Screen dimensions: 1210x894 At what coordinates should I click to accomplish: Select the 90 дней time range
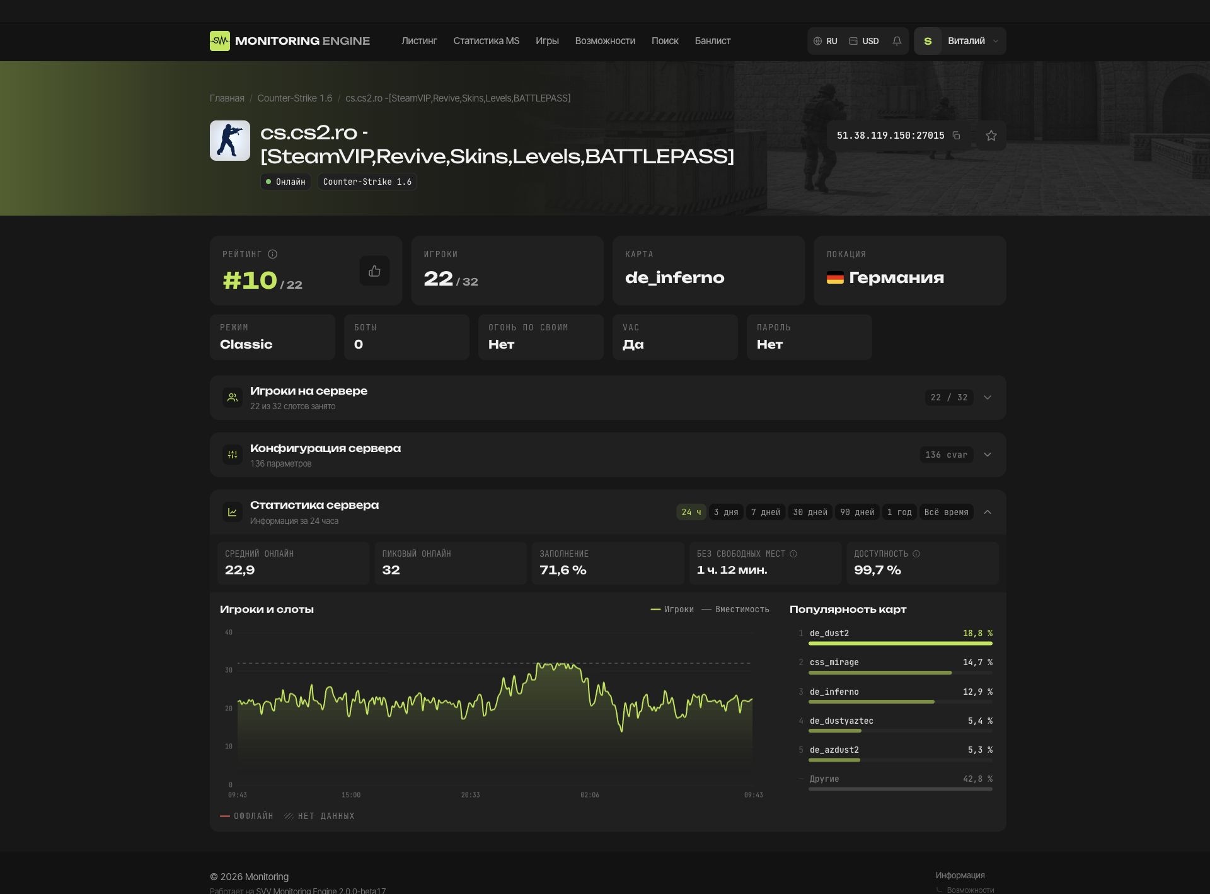tap(857, 512)
